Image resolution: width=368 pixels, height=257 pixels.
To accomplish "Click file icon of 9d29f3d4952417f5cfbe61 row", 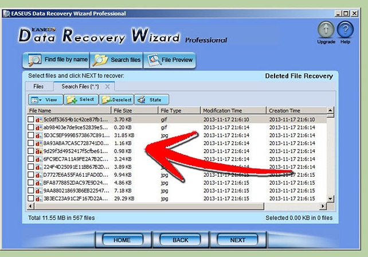I will [x=39, y=151].
